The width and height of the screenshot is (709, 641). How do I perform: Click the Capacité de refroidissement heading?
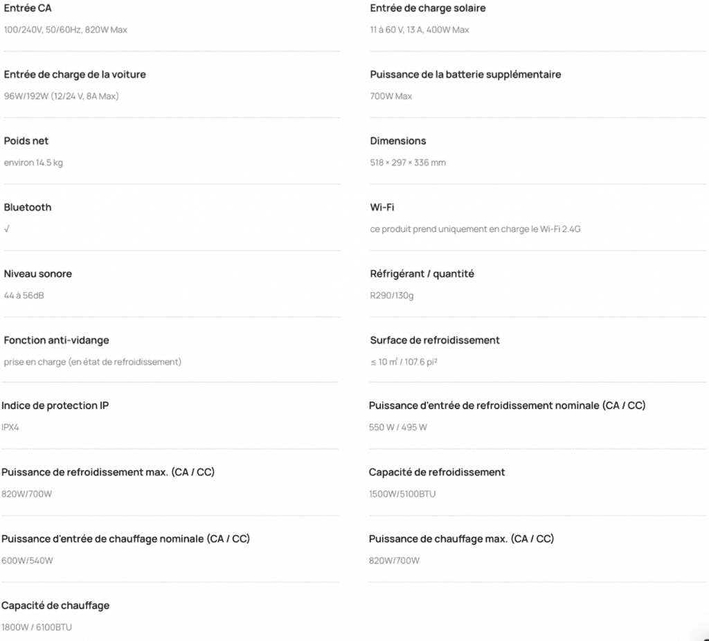click(437, 472)
